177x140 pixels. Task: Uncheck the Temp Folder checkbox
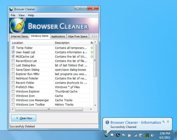13,48
